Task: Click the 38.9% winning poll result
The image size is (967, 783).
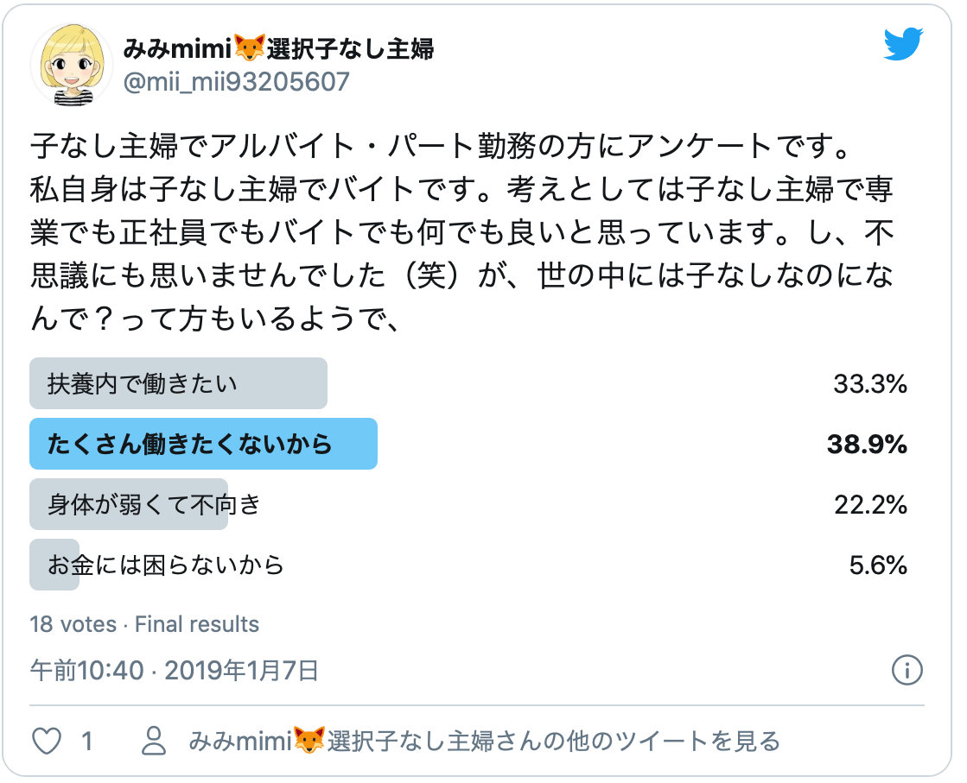Action: pos(867,445)
